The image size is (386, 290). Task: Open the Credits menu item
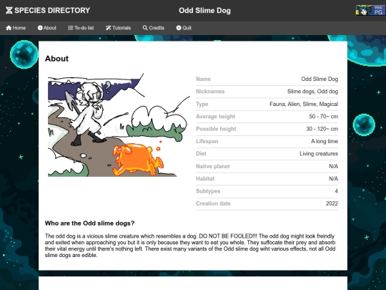154,28
